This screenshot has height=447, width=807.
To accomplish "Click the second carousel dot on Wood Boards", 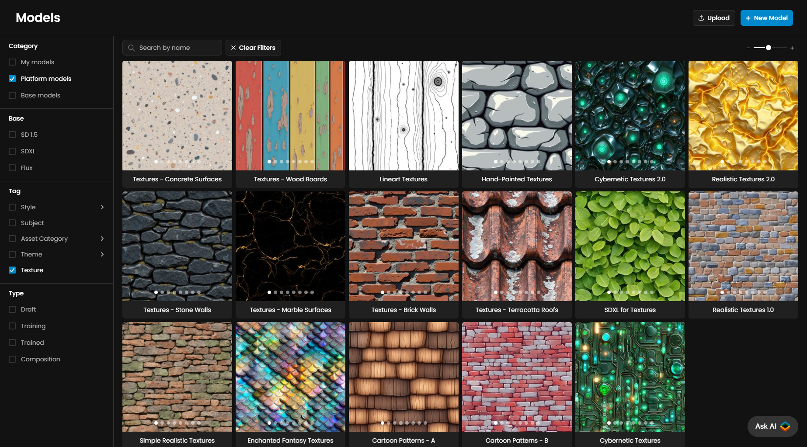I will click(x=275, y=162).
